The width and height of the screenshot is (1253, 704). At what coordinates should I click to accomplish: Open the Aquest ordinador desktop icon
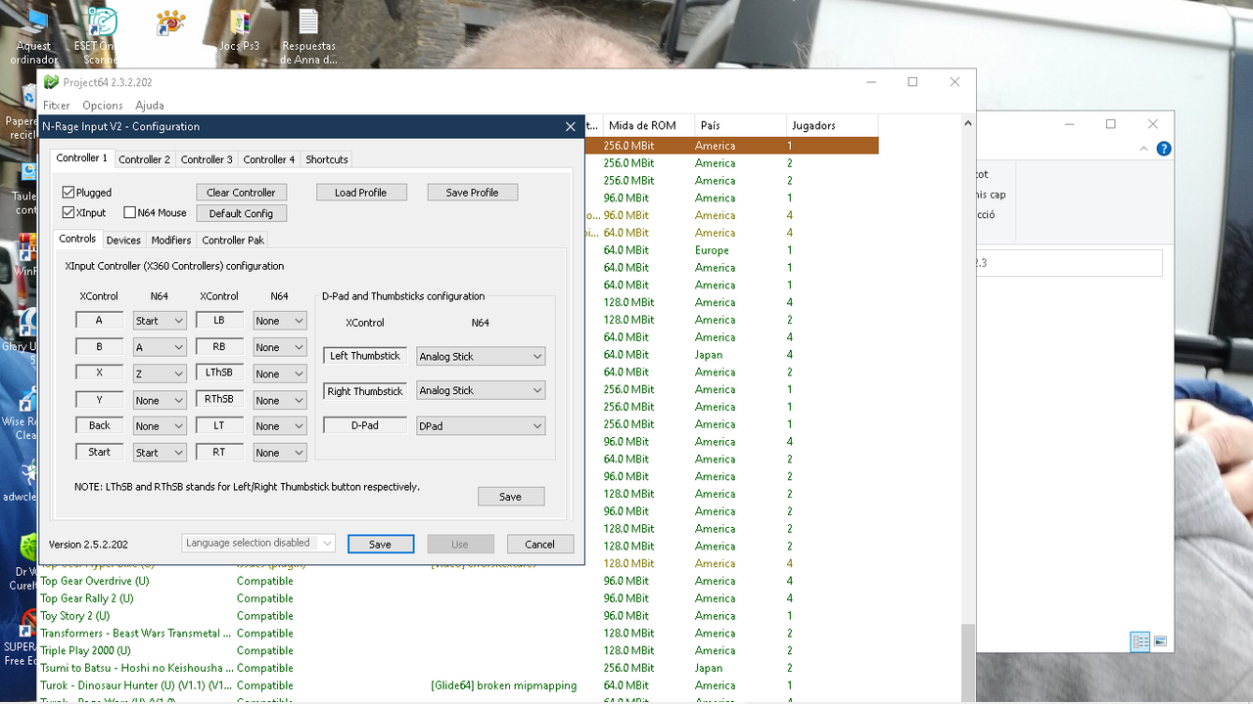(x=34, y=35)
